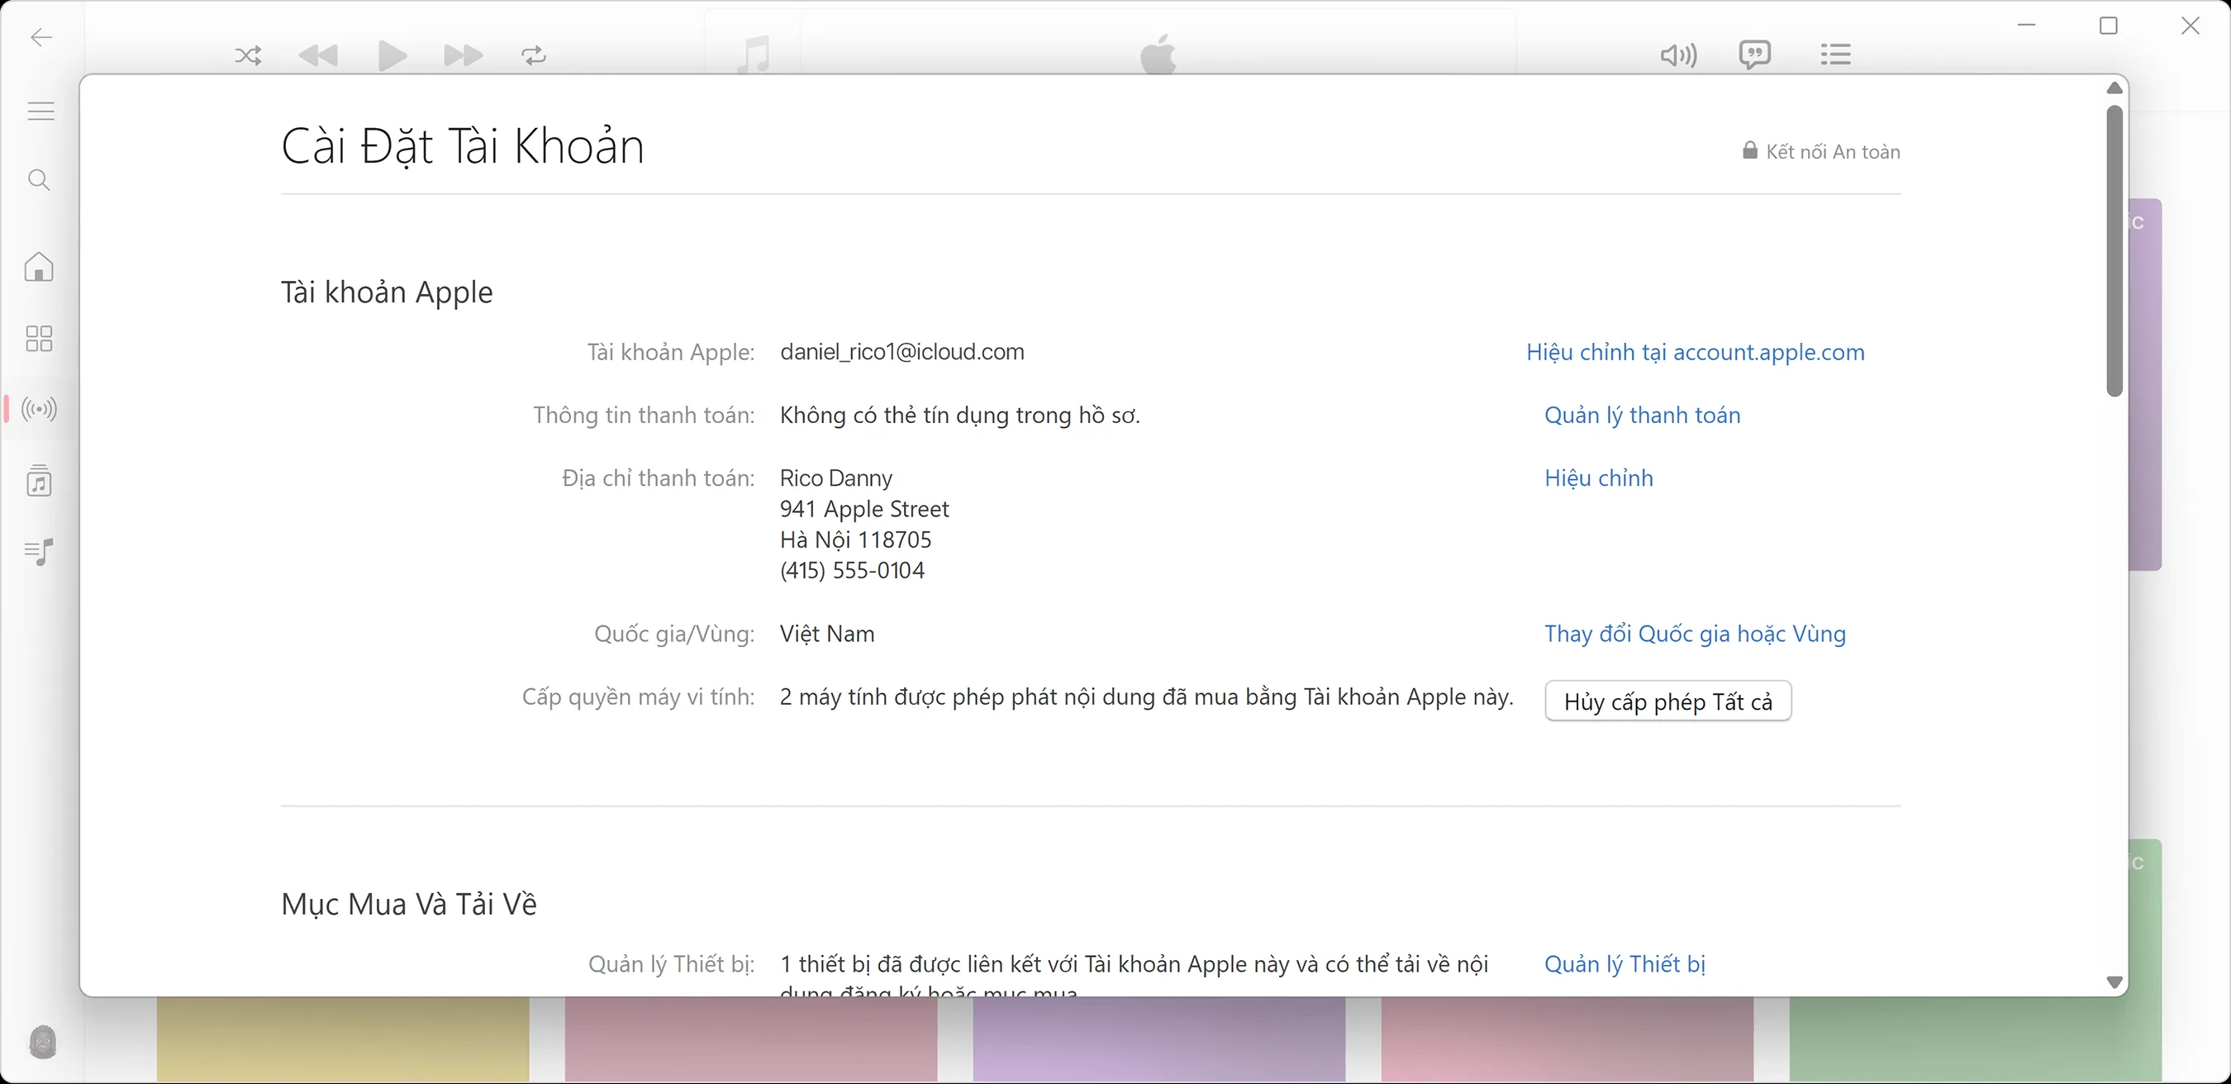Open the Radio section
This screenshot has width=2231, height=1084.
[39, 409]
